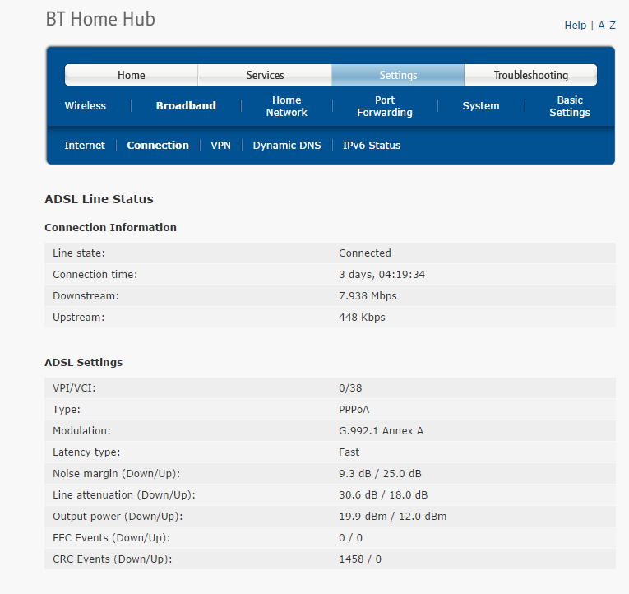Go to Port Forwarding
Image resolution: width=629 pixels, height=594 pixels.
point(385,106)
